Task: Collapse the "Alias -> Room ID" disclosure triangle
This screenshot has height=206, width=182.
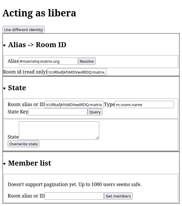Action: click(4, 45)
